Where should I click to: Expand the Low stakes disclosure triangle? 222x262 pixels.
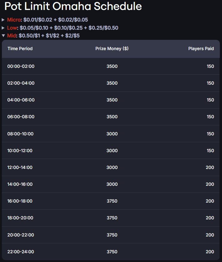point(3,28)
